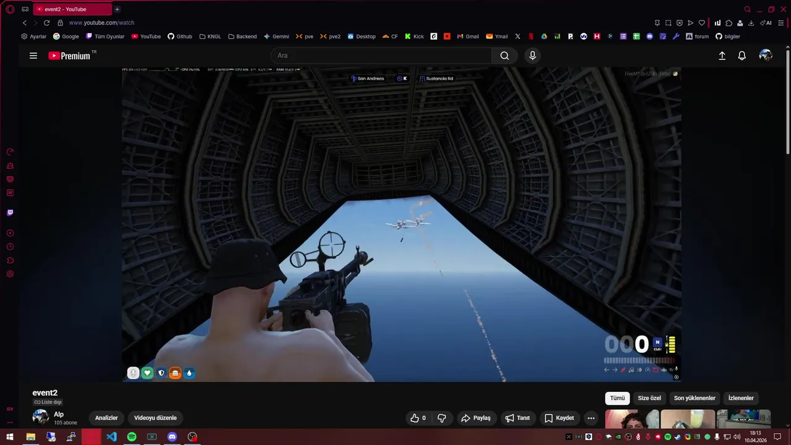The height and width of the screenshot is (445, 791).
Task: Open the Windows Start button
Action: (10, 437)
